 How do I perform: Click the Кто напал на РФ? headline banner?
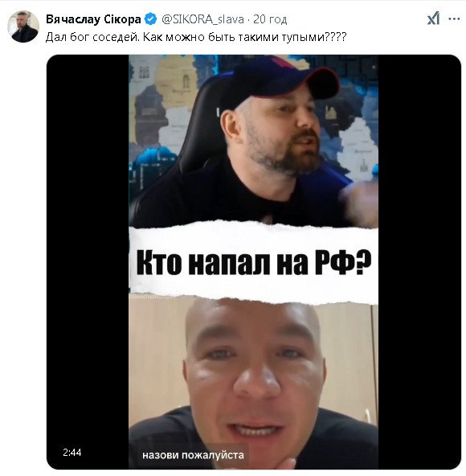tap(254, 263)
